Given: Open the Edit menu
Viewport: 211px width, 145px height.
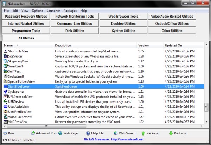Looking at the screenshot, I should 15,11.
